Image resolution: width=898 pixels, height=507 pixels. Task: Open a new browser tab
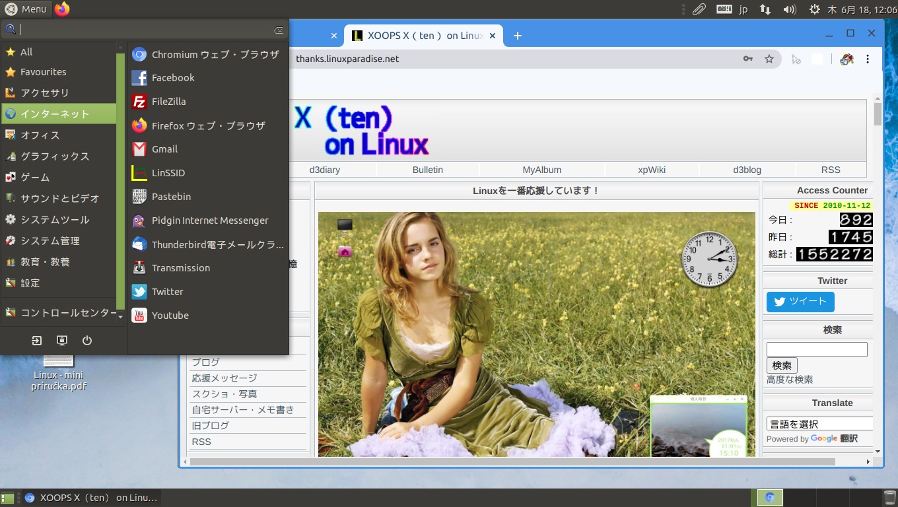pos(518,36)
